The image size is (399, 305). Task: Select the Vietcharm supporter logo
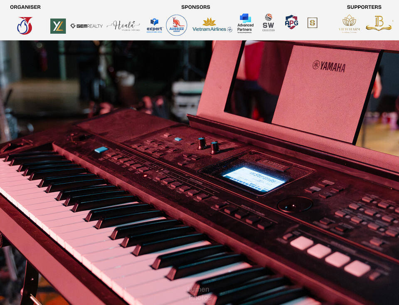(350, 24)
